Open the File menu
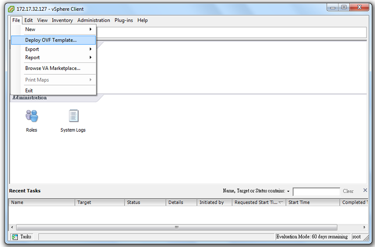 click(x=16, y=20)
